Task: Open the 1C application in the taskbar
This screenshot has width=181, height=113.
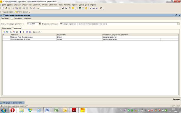Action: pyautogui.click(x=83, y=110)
